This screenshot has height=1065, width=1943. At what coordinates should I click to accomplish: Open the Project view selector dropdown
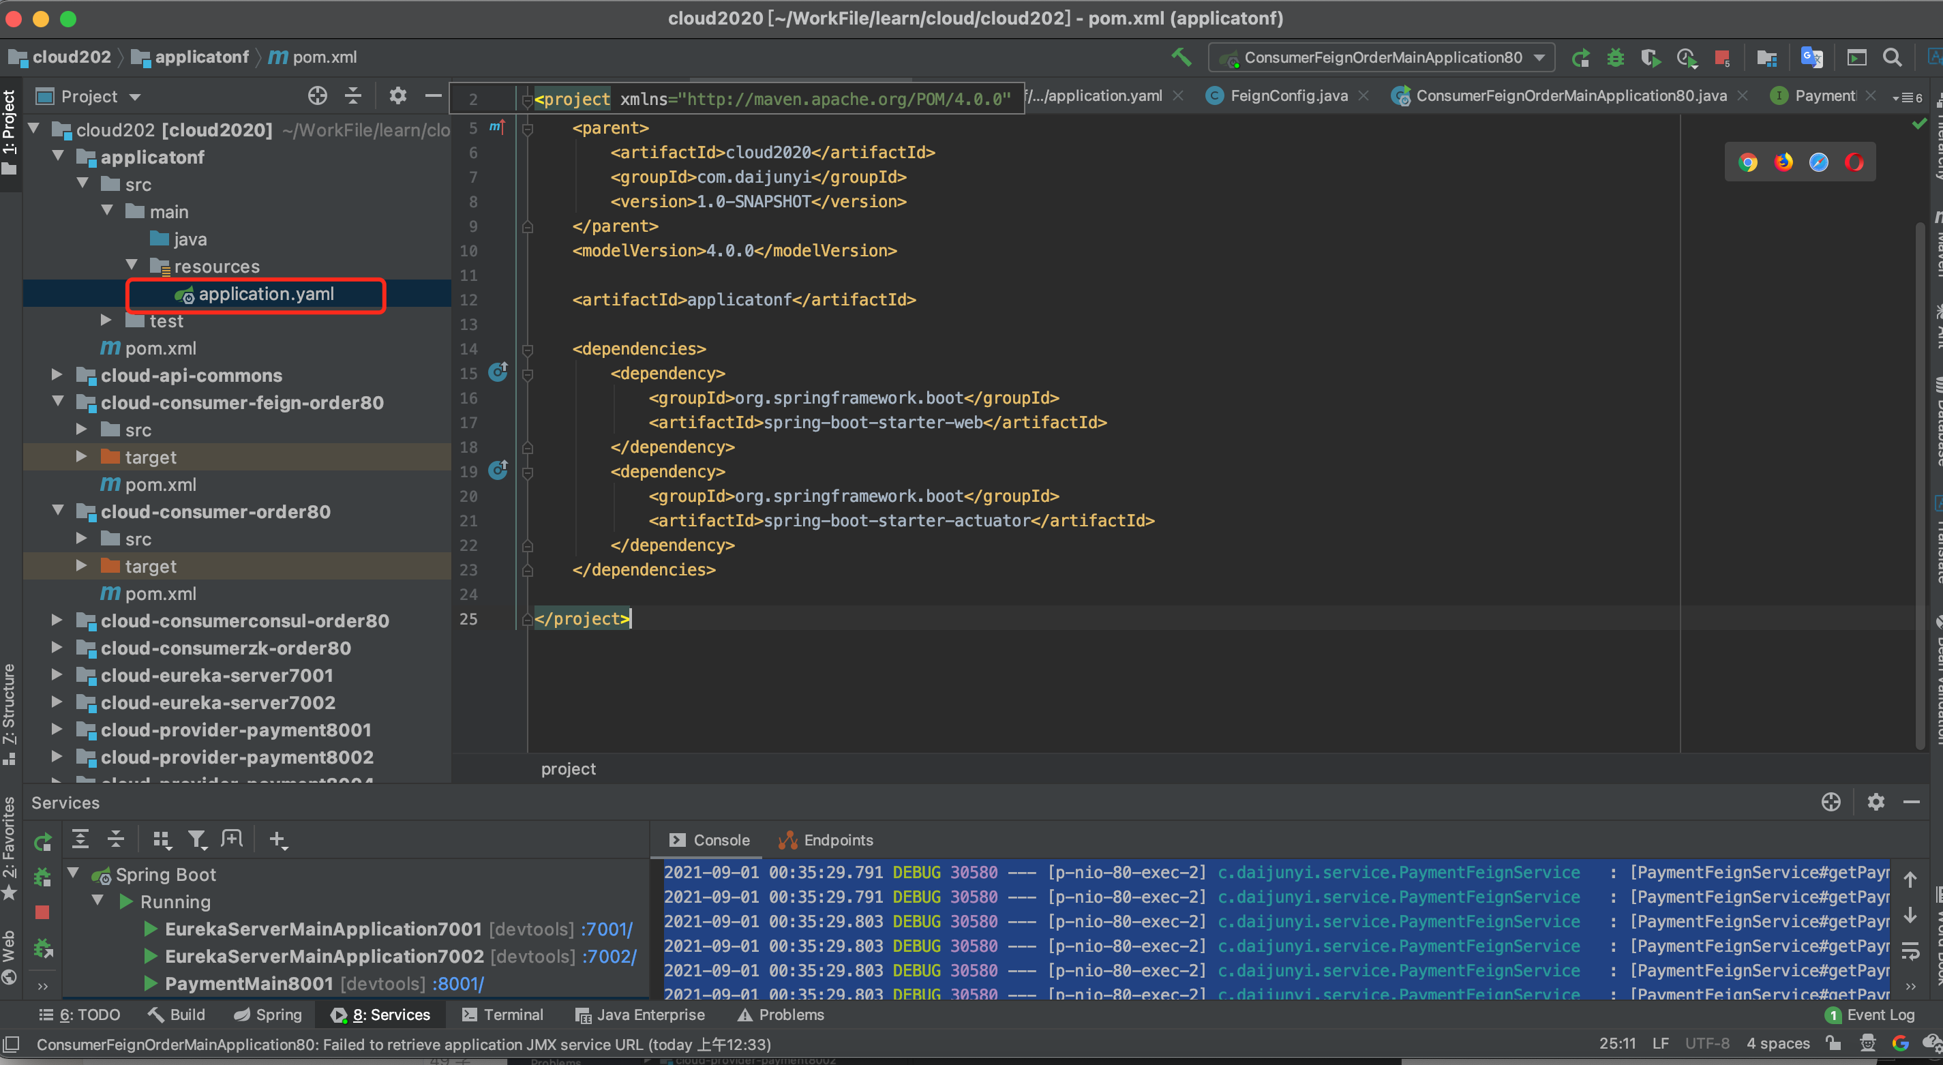(89, 97)
